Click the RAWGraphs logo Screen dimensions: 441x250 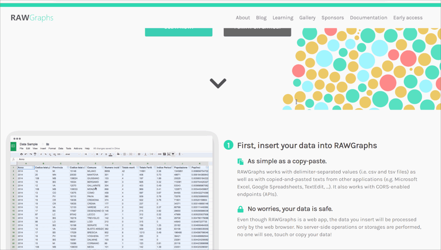tap(32, 18)
